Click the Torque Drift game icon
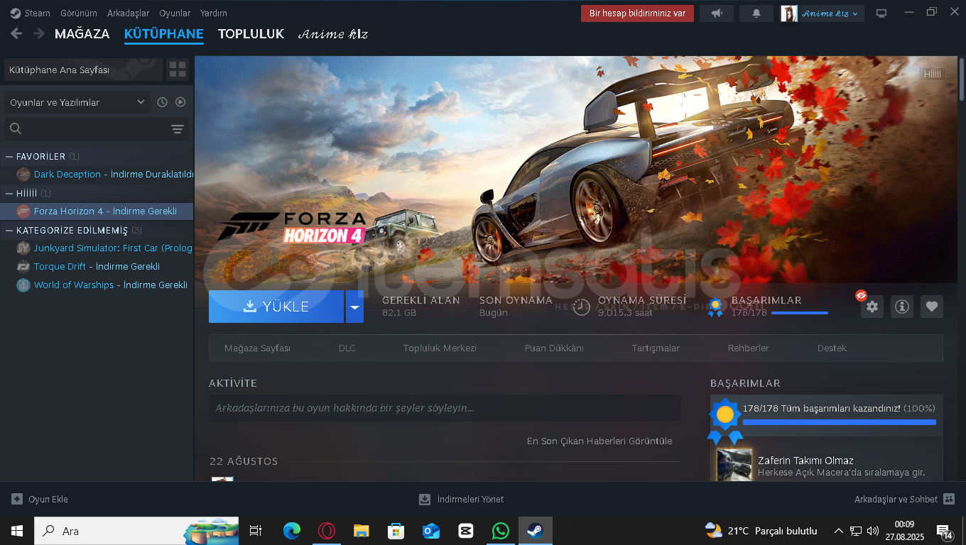The image size is (966, 545). pos(23,267)
